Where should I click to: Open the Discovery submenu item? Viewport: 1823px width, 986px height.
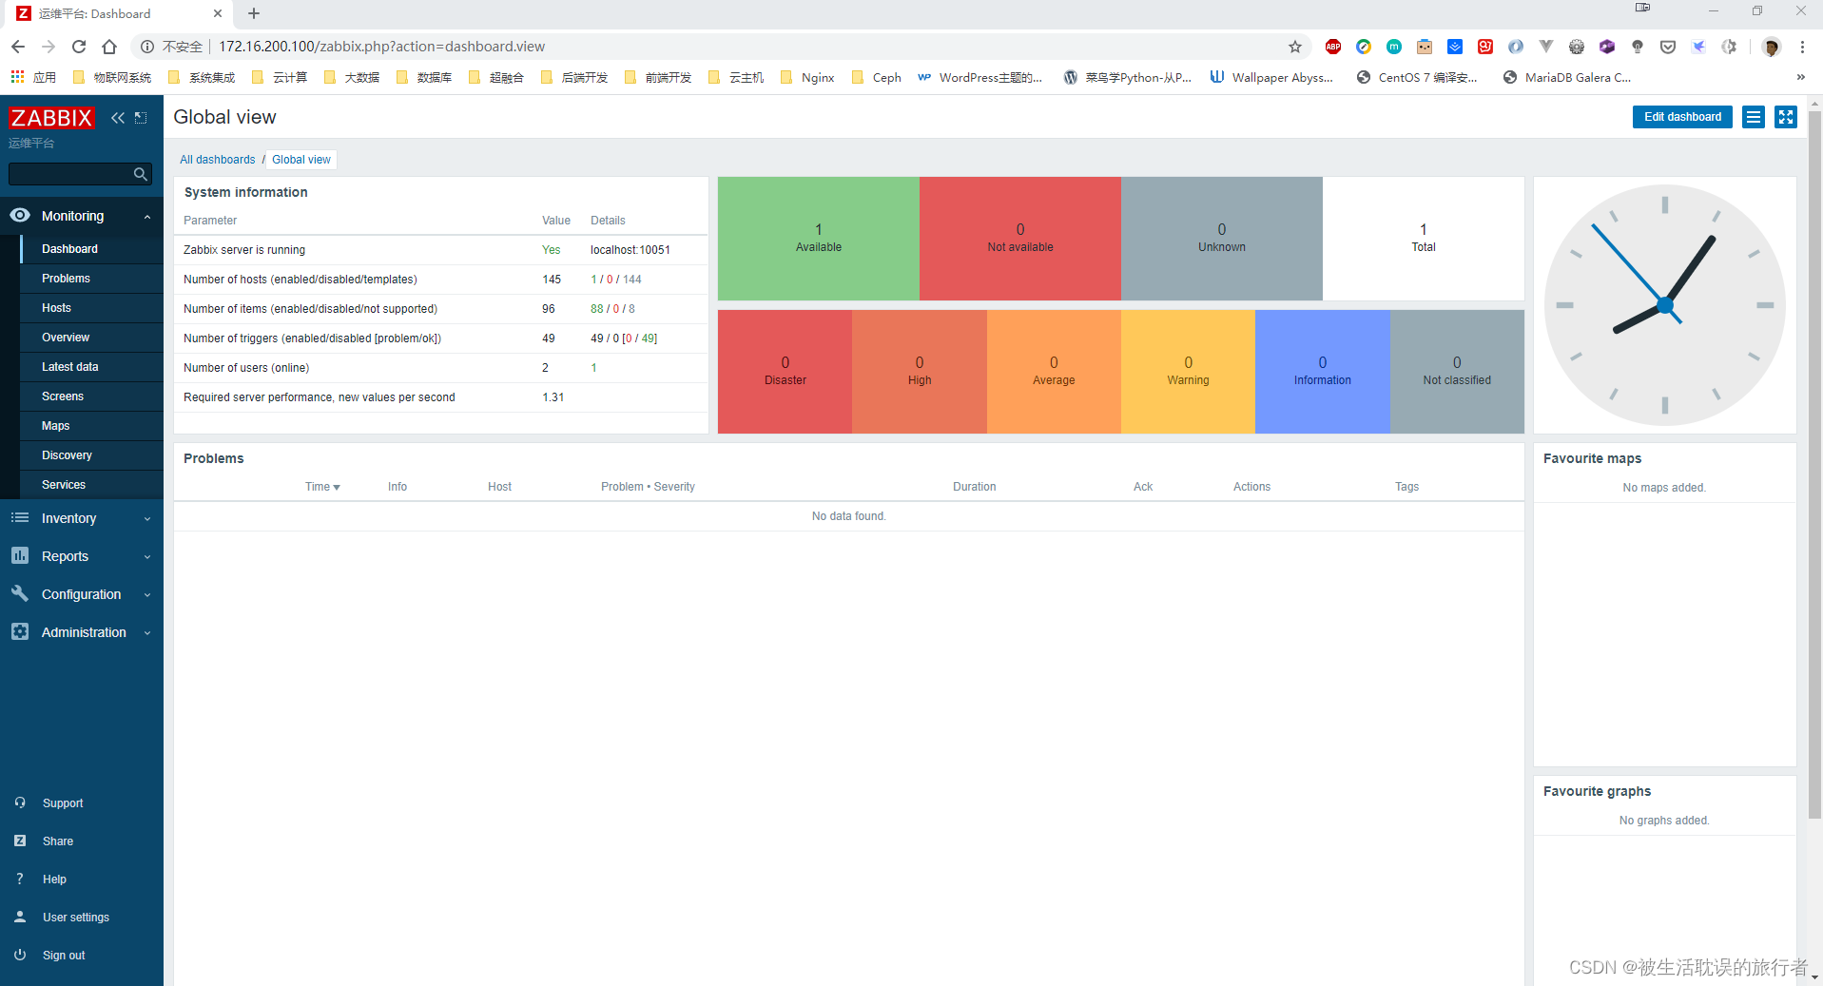pos(92,455)
